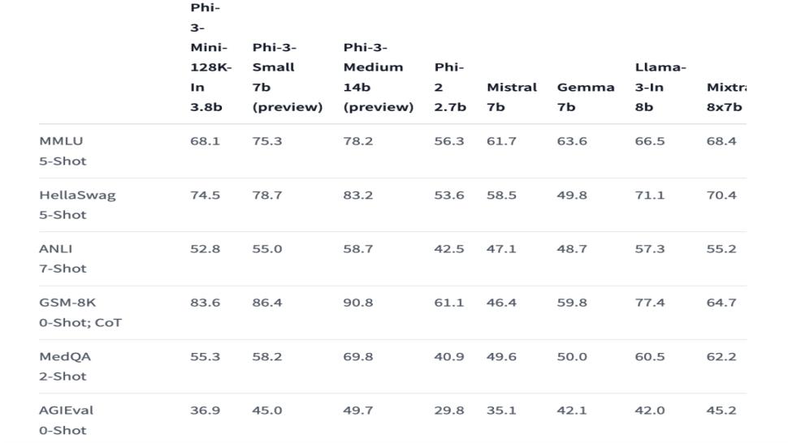The width and height of the screenshot is (788, 443).
Task: Click the 71.1 HellaSwag score for Llama-3-In
Action: pyautogui.click(x=650, y=195)
